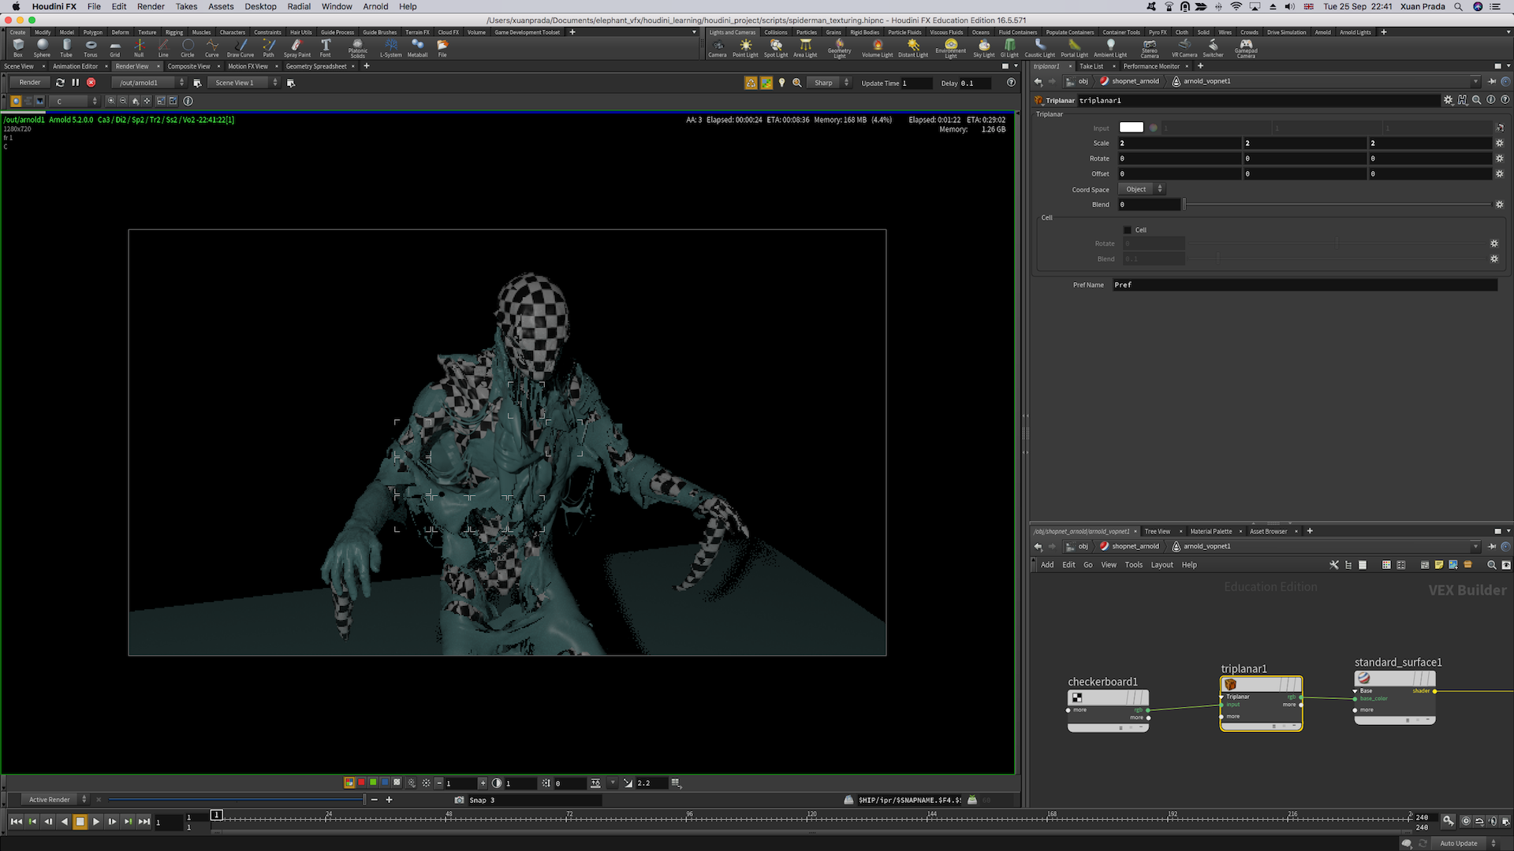The image size is (1514, 851).
Task: Adjust the Blend slider
Action: pyautogui.click(x=1337, y=205)
